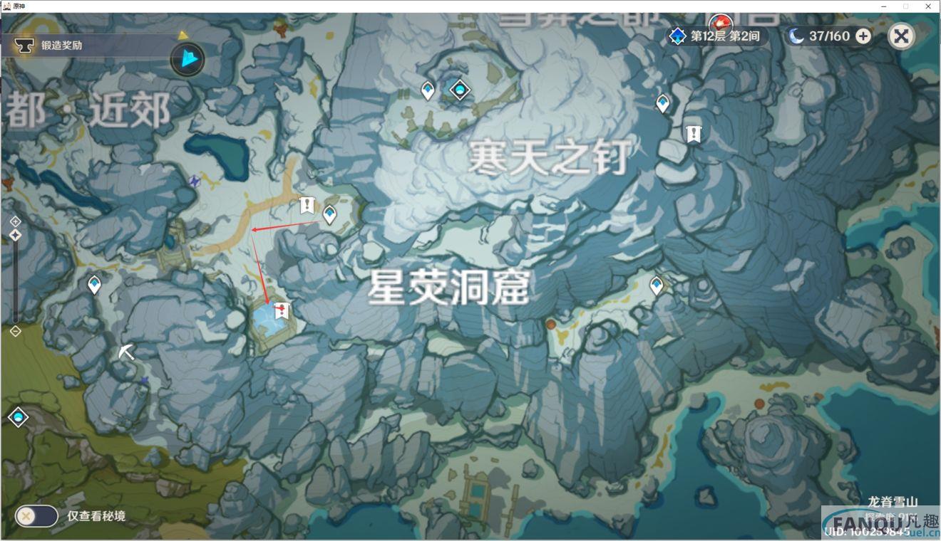
Task: Click the yellow triangle quest direction marker
Action: pyautogui.click(x=183, y=34)
